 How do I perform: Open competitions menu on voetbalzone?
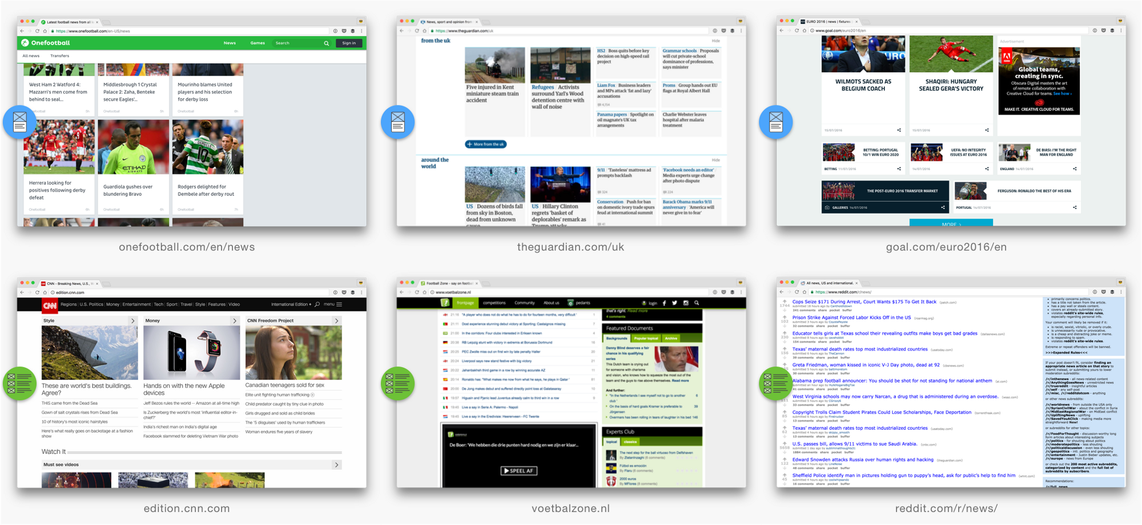(x=494, y=303)
